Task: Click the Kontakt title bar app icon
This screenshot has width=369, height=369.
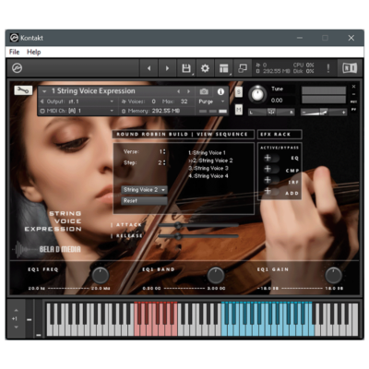Action: pos(14,38)
